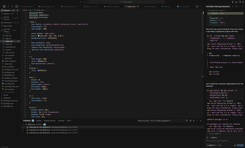Open color picker for #535bf2 swatch

click(39, 71)
